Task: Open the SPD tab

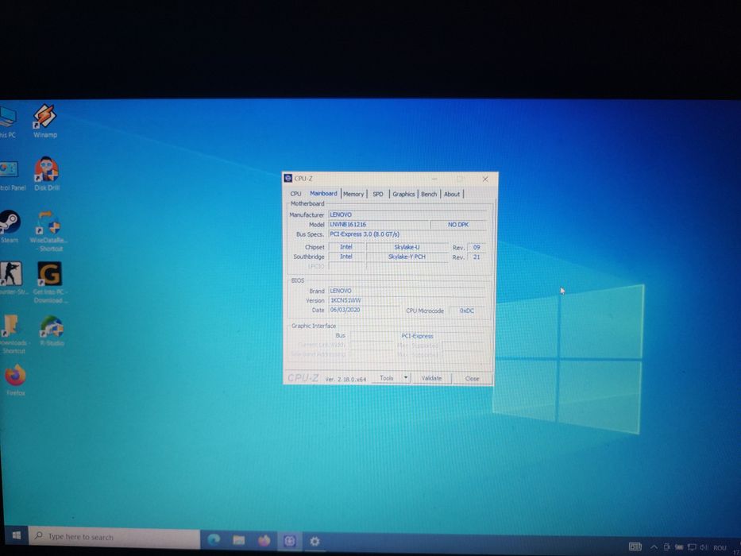Action: tap(378, 194)
